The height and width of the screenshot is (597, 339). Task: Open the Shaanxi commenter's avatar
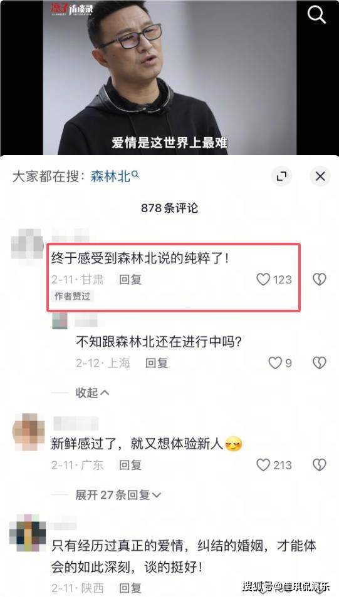click(x=28, y=534)
